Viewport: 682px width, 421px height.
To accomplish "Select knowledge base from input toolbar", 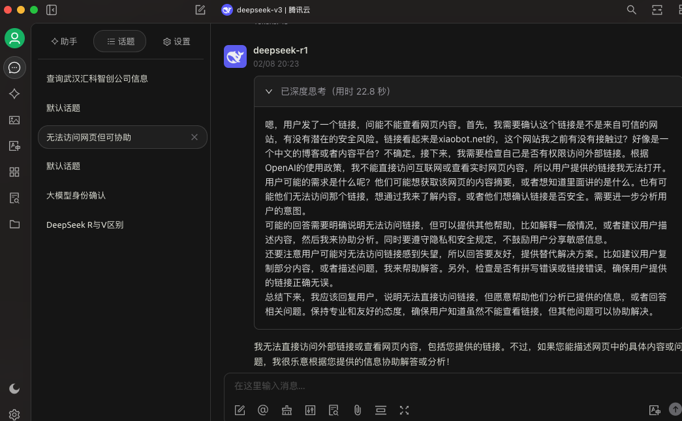I will point(333,410).
